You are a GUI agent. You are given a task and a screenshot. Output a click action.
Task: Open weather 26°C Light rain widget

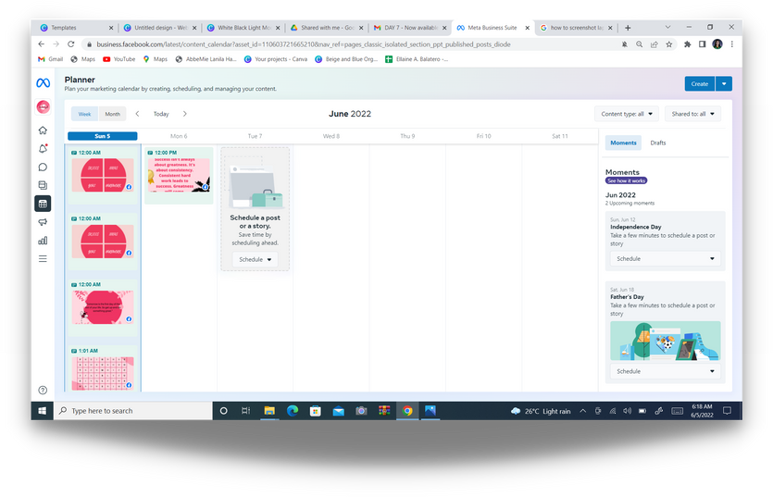click(541, 411)
